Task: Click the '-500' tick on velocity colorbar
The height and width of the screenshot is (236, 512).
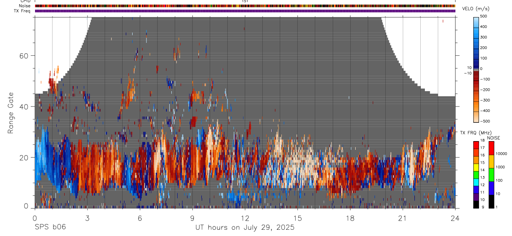Action: (486, 121)
